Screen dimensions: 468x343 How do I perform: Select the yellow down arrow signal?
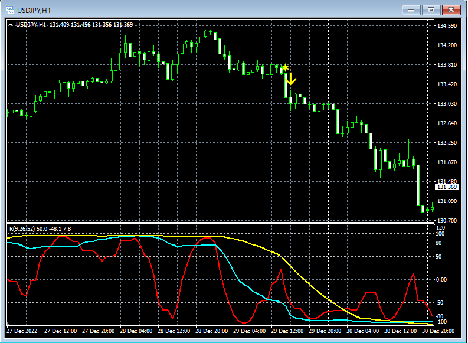[x=290, y=79]
